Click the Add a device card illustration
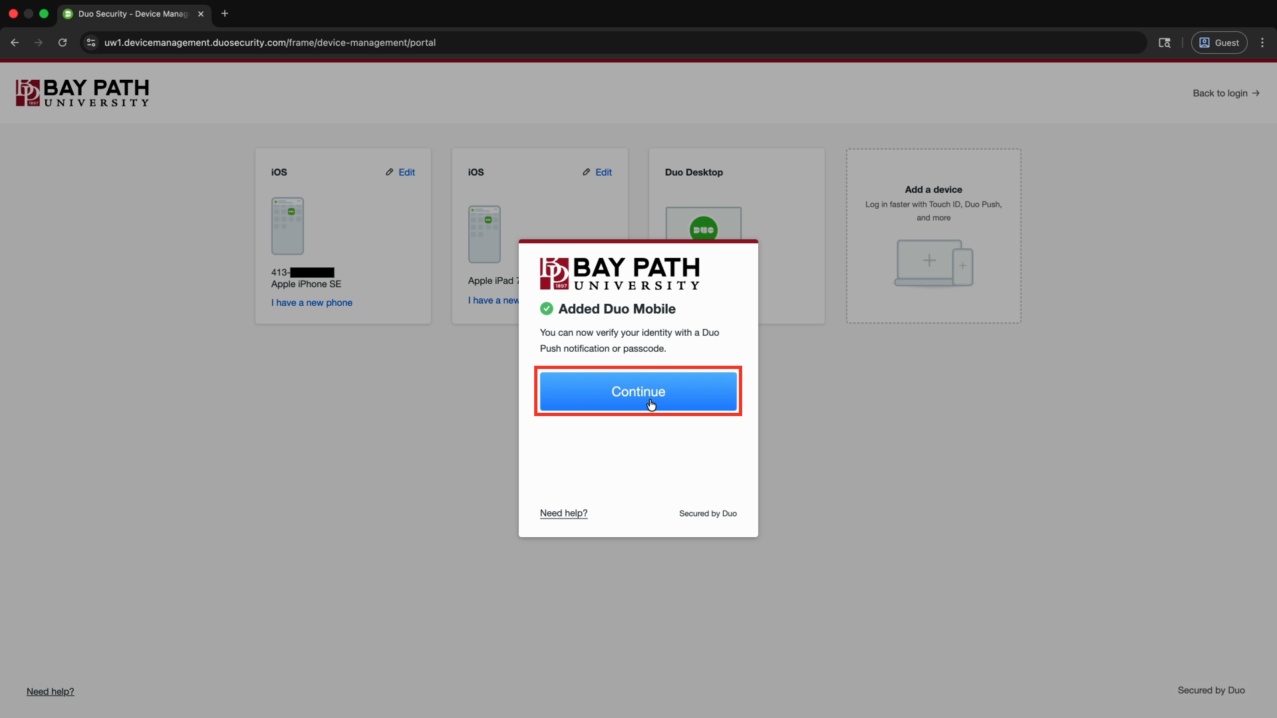1277x718 pixels. 934,263
